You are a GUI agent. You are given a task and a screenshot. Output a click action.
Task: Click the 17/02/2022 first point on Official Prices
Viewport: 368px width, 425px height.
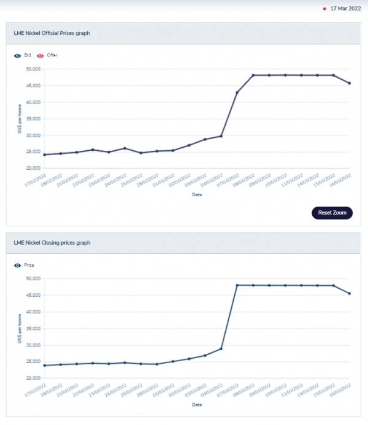pos(44,155)
